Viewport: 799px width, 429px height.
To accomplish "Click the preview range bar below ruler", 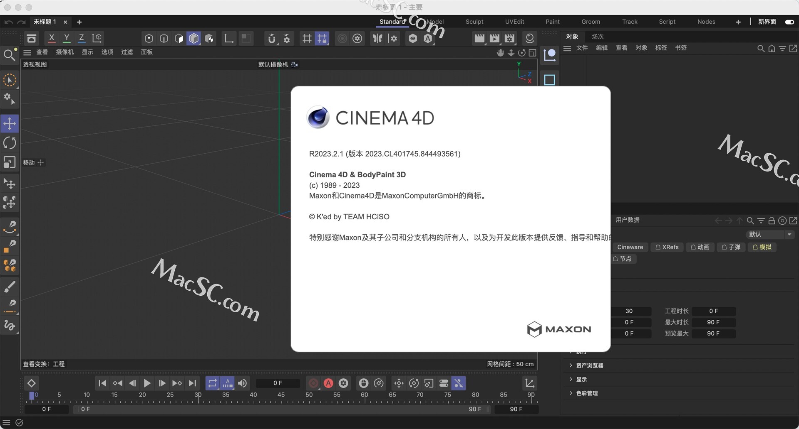I will (x=282, y=409).
